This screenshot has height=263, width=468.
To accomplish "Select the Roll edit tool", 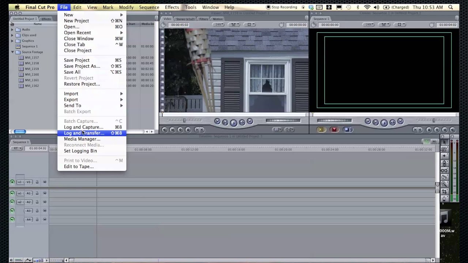I will coord(444,163).
